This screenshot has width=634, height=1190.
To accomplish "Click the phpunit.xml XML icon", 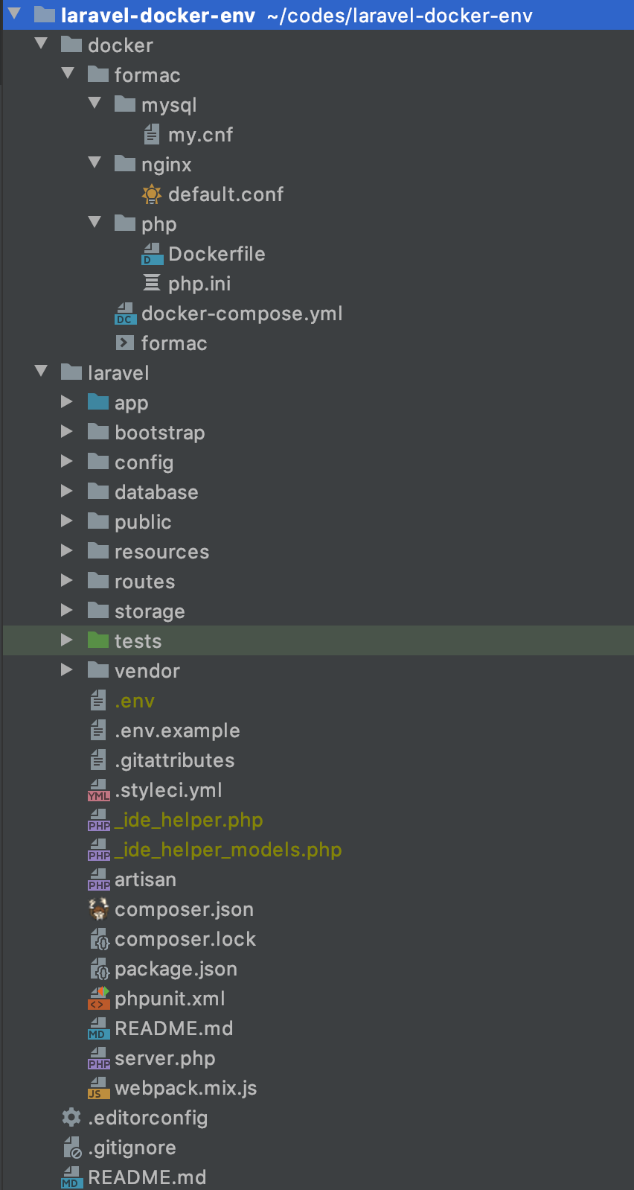I will coord(98,999).
